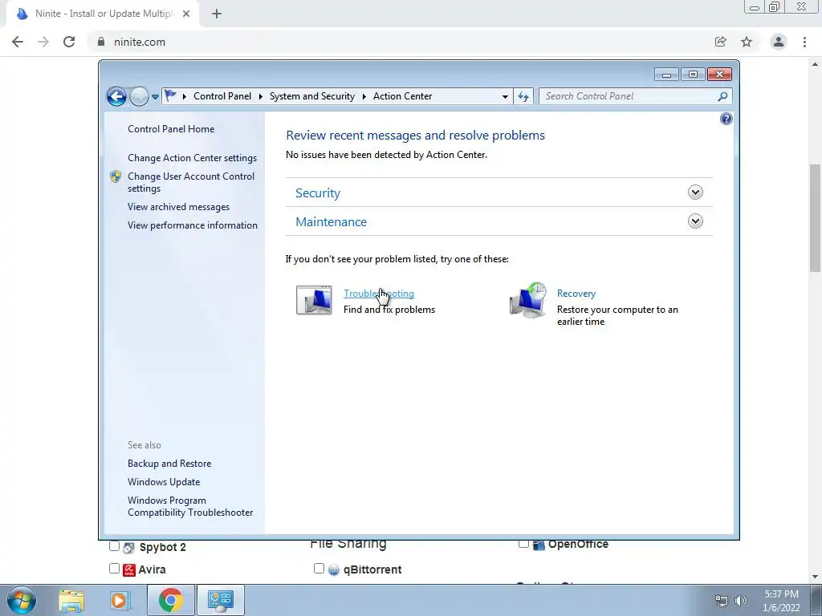Open View archived messages
Screen dimensions: 822x616
tap(179, 207)
